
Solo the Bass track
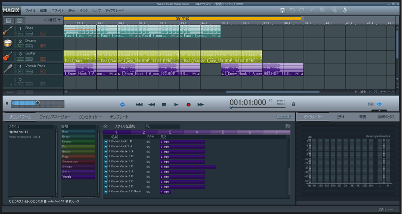20,34
